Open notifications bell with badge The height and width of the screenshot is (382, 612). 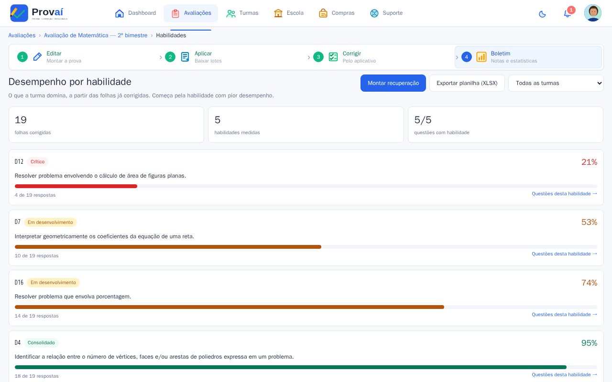coord(568,13)
